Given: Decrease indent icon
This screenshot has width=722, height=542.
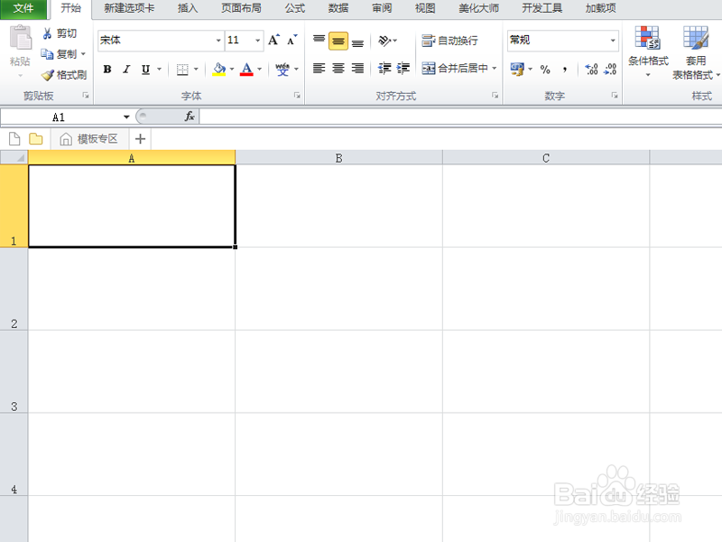Looking at the screenshot, I should [384, 69].
